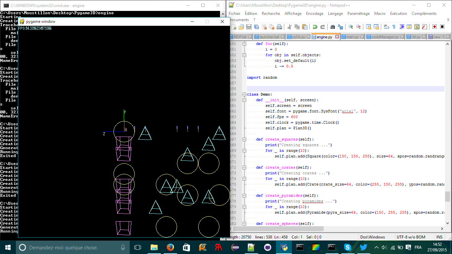The height and width of the screenshot is (254, 452).
Task: Open Twitter from the taskbar
Action: point(363,247)
